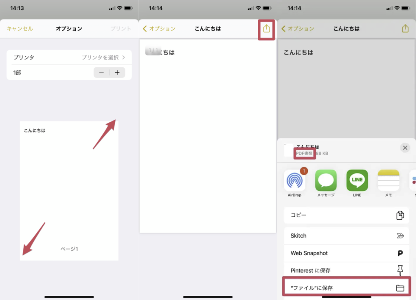Decrease copies with the minus button
Viewport: 417px width, 300px height.
[101, 73]
